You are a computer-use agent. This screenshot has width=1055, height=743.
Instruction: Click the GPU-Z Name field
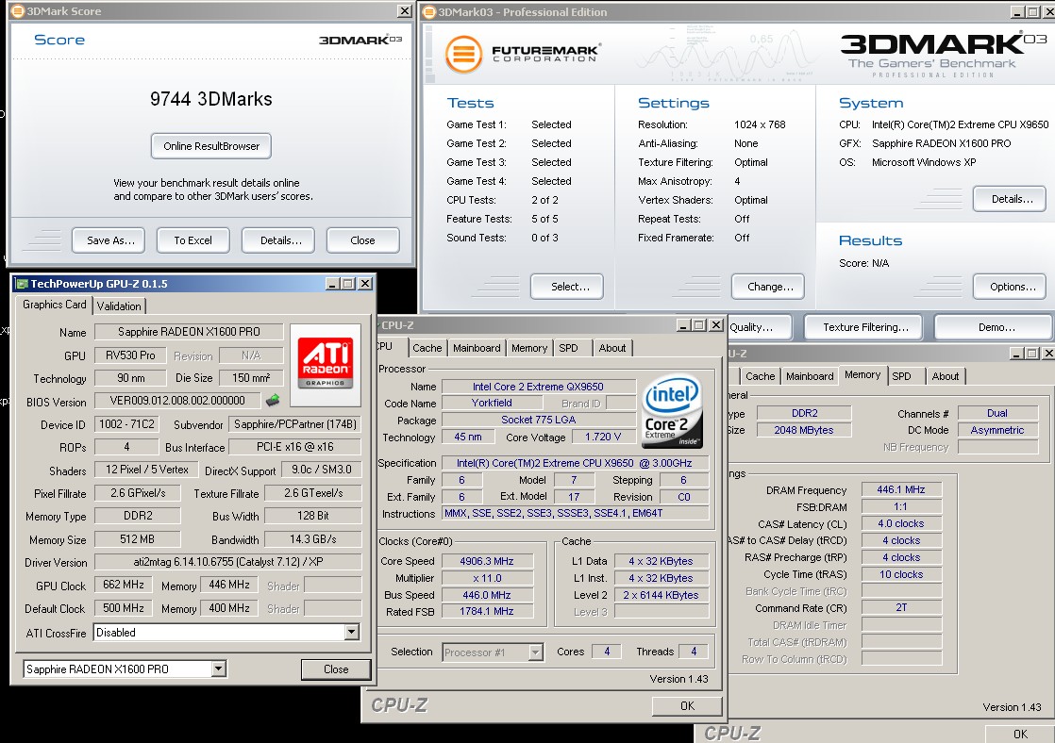point(189,332)
